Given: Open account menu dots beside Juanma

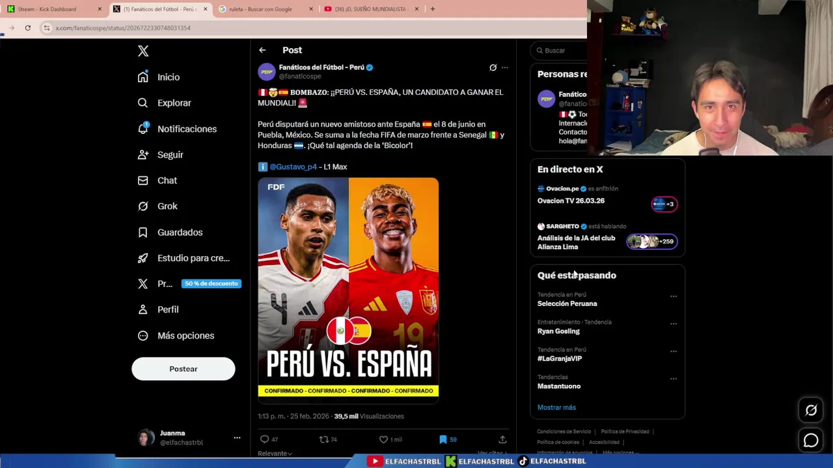Looking at the screenshot, I should click(x=237, y=437).
